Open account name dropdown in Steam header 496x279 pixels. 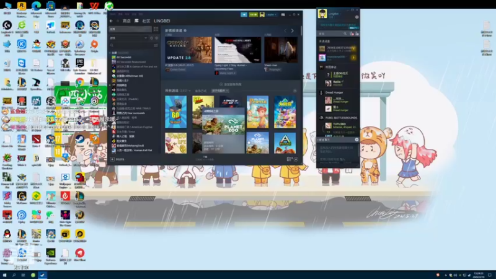tap(272, 14)
